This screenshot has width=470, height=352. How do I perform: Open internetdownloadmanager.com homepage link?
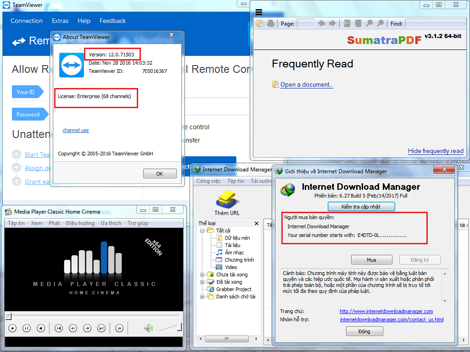click(386, 311)
